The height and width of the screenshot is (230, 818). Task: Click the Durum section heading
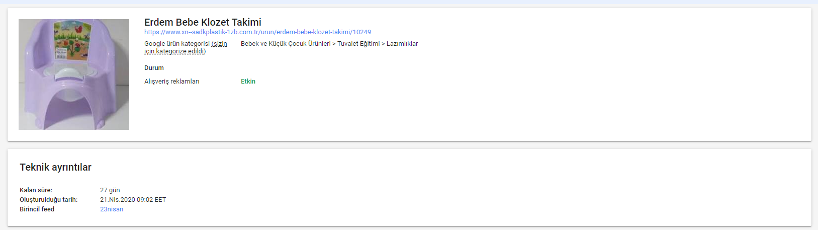(154, 68)
